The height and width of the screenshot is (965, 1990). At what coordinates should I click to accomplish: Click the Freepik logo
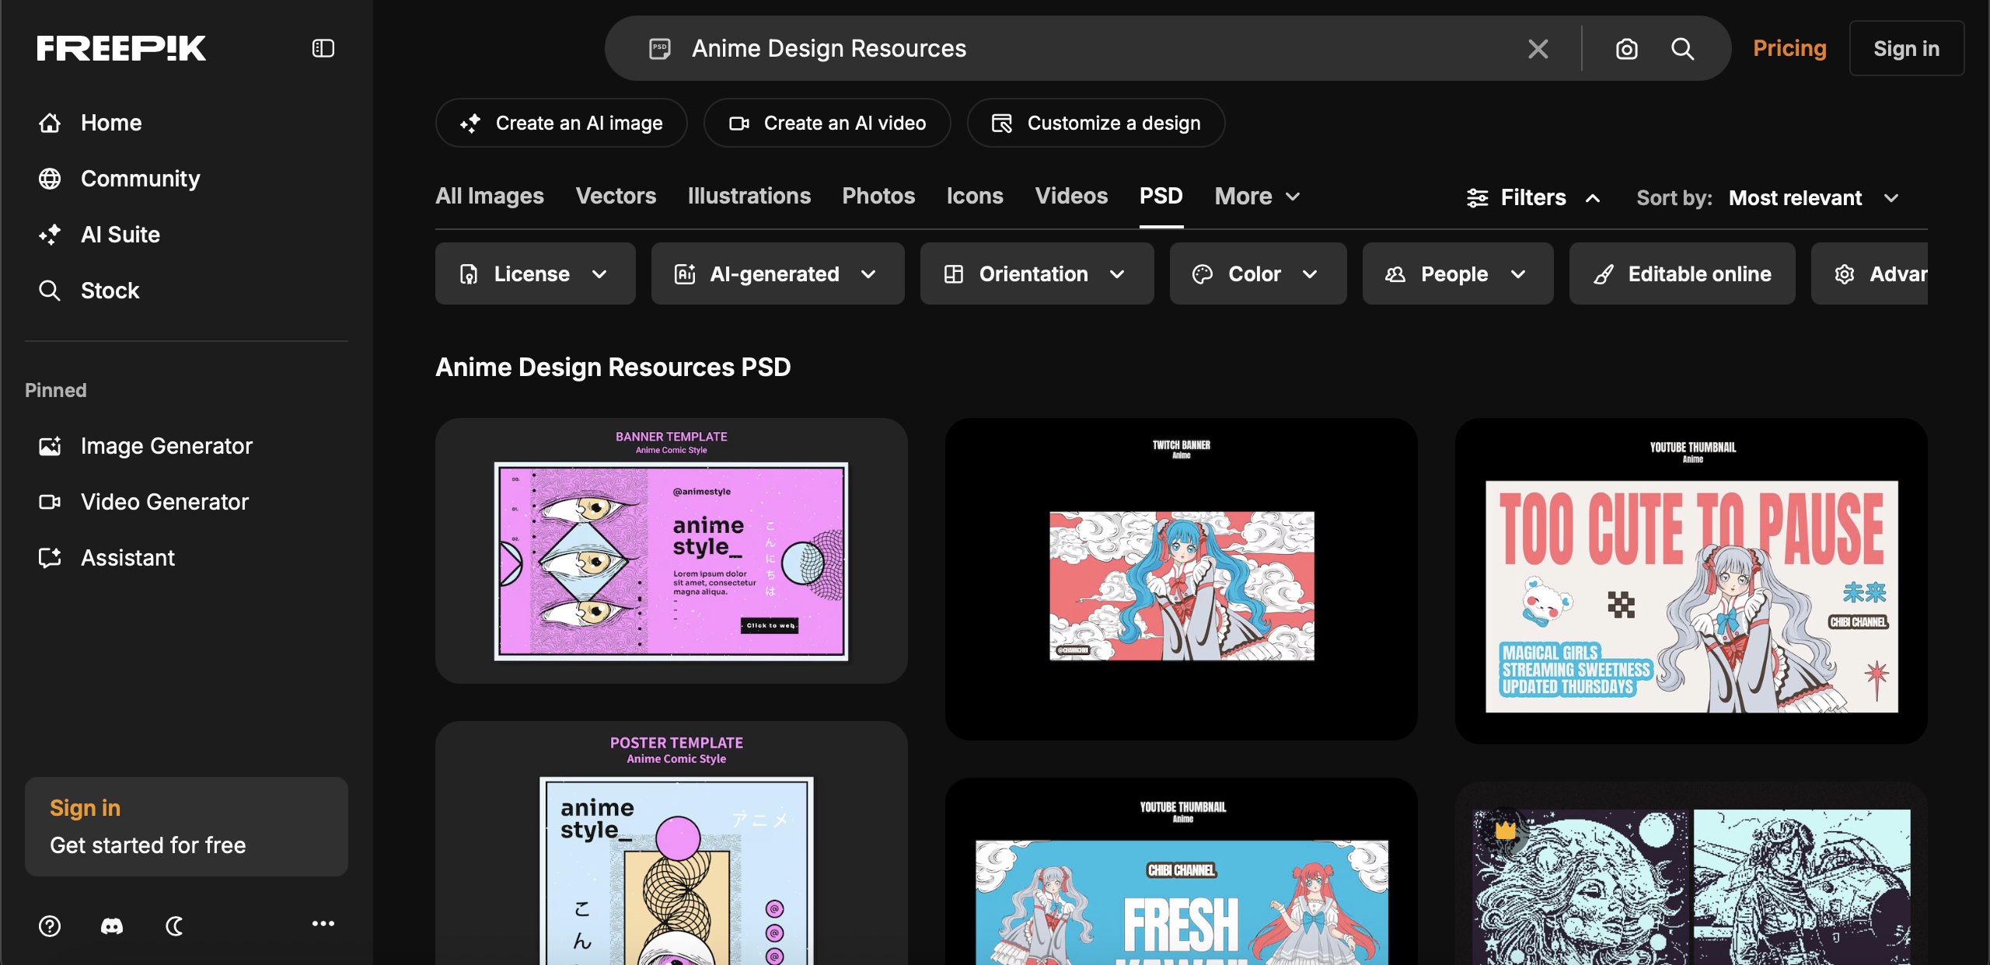pyautogui.click(x=121, y=48)
